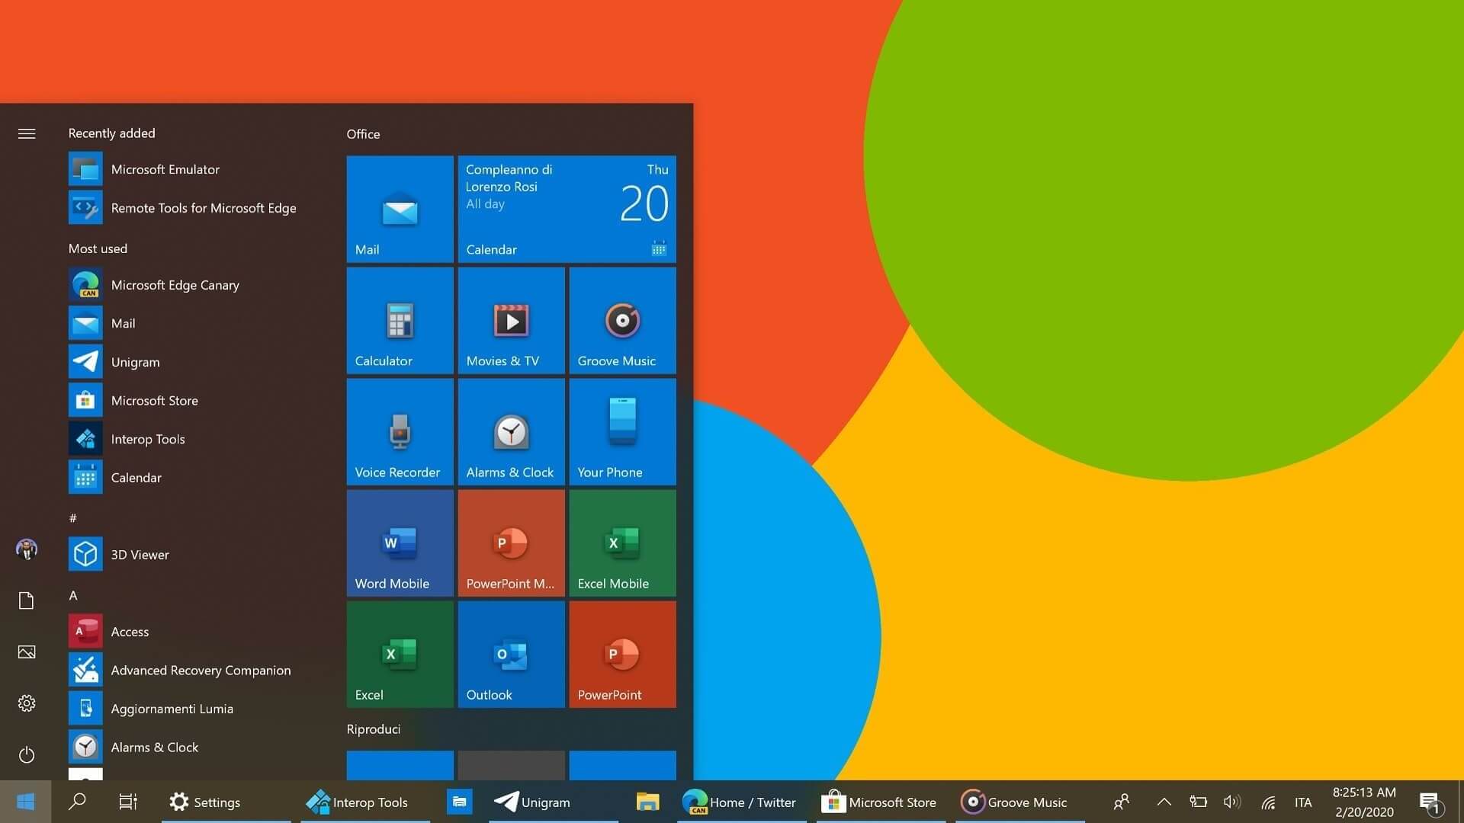Click the letter A app list header
1464x823 pixels.
click(73, 596)
